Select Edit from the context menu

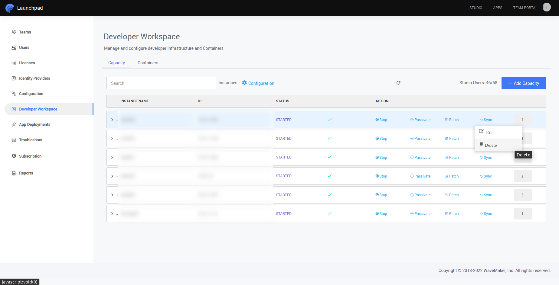489,133
